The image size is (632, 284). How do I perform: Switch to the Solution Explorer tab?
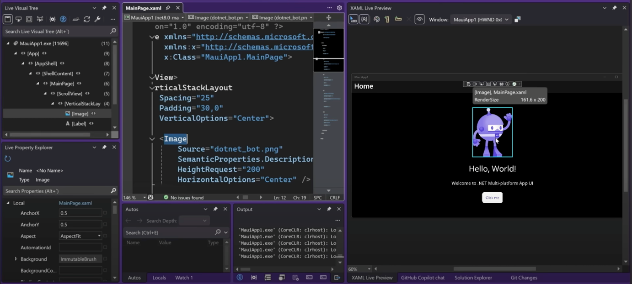[473, 278]
